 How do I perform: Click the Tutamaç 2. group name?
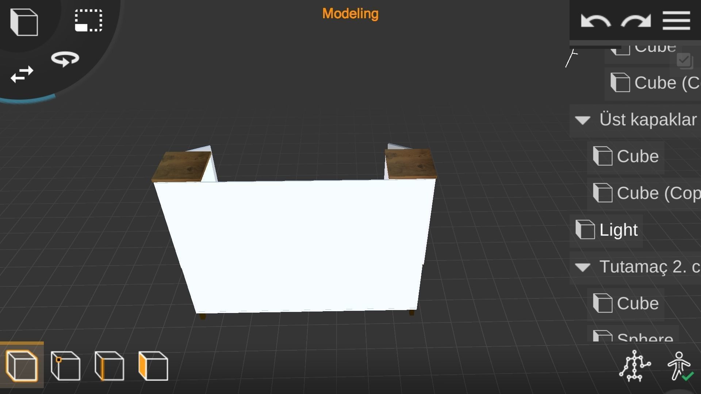650,267
